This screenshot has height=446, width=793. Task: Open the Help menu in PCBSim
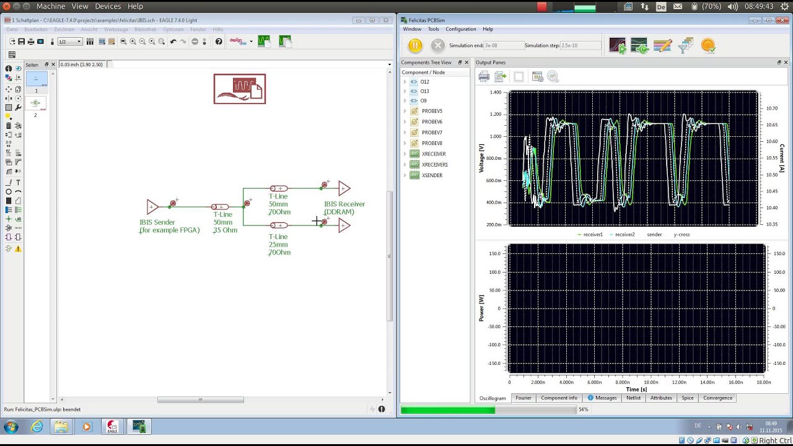coord(488,29)
